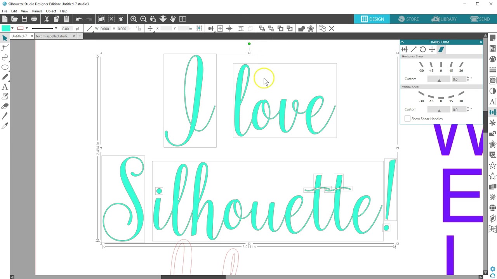Screen dimensions: 497x279
Task: Adjust Horizontal Shear custom slider
Action: (x=439, y=79)
